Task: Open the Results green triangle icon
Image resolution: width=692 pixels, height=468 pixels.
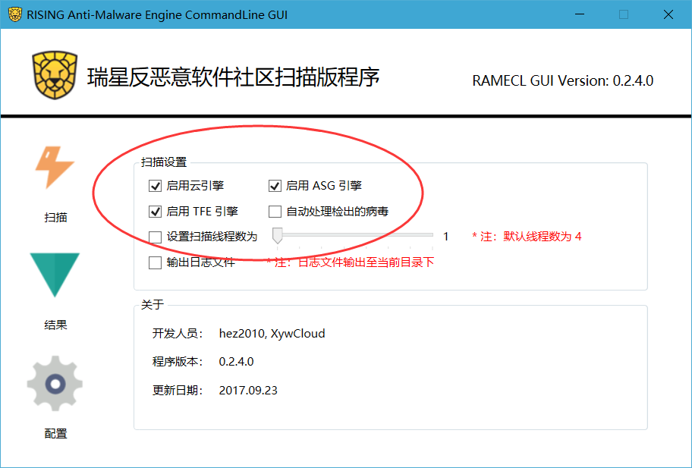Action: click(x=55, y=275)
